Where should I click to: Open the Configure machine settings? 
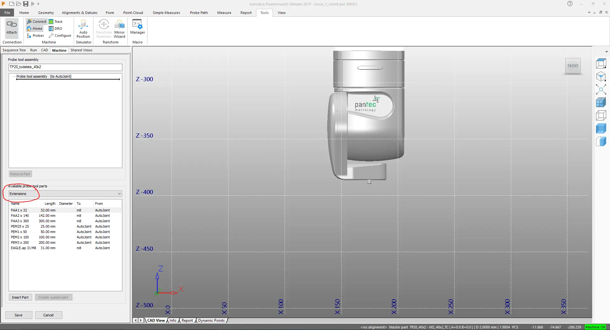coord(60,36)
